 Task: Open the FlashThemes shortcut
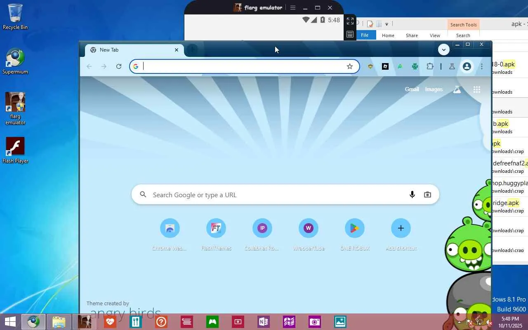[216, 234]
